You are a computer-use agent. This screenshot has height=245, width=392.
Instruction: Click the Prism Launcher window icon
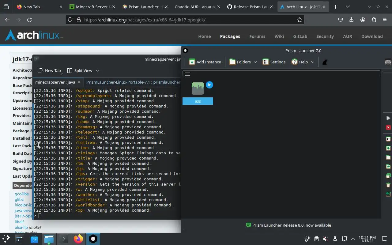pyautogui.click(x=185, y=51)
